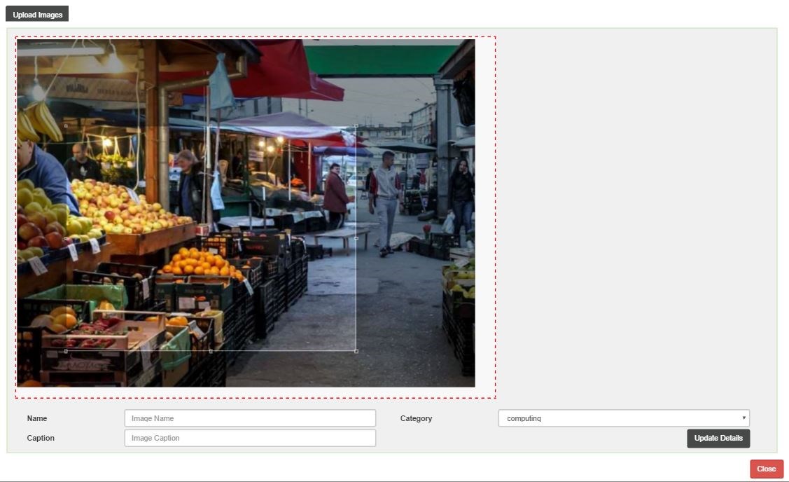
Task: Click the top-middle crop selection handle
Action: [x=211, y=126]
